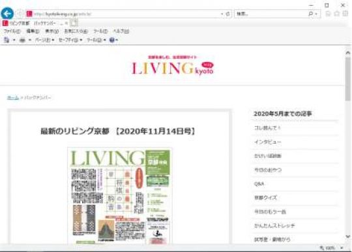Click the バックナンバー breadcrumb text
Viewport: 352px width, 252px height.
pos(38,97)
